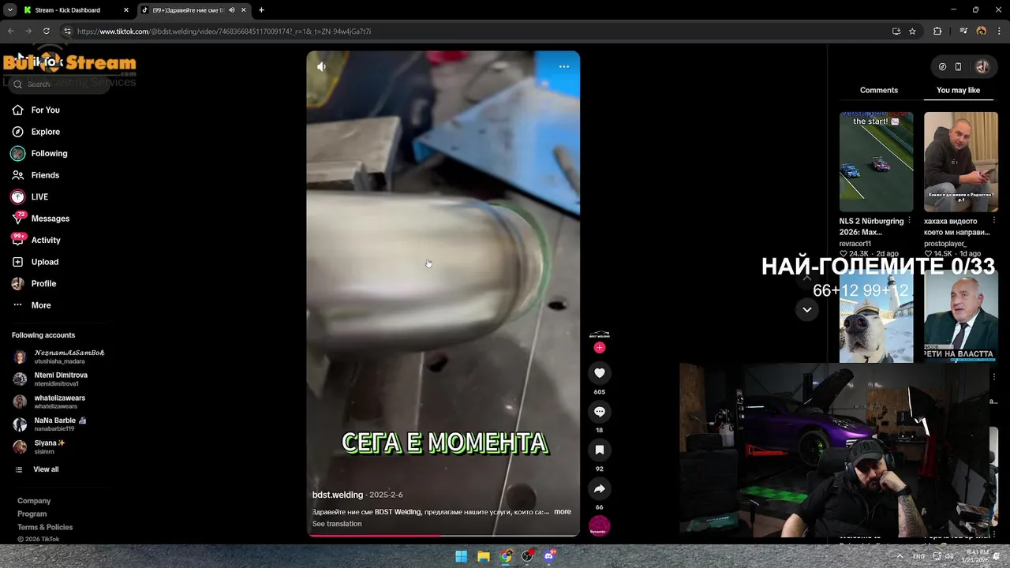Viewport: 1010px width, 568px height.
Task: Click the browser address bar URL
Action: tap(224, 32)
